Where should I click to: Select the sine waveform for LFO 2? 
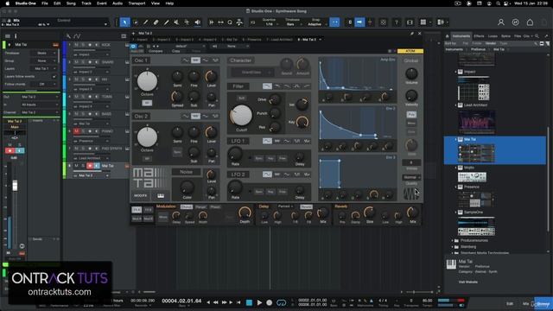point(267,175)
